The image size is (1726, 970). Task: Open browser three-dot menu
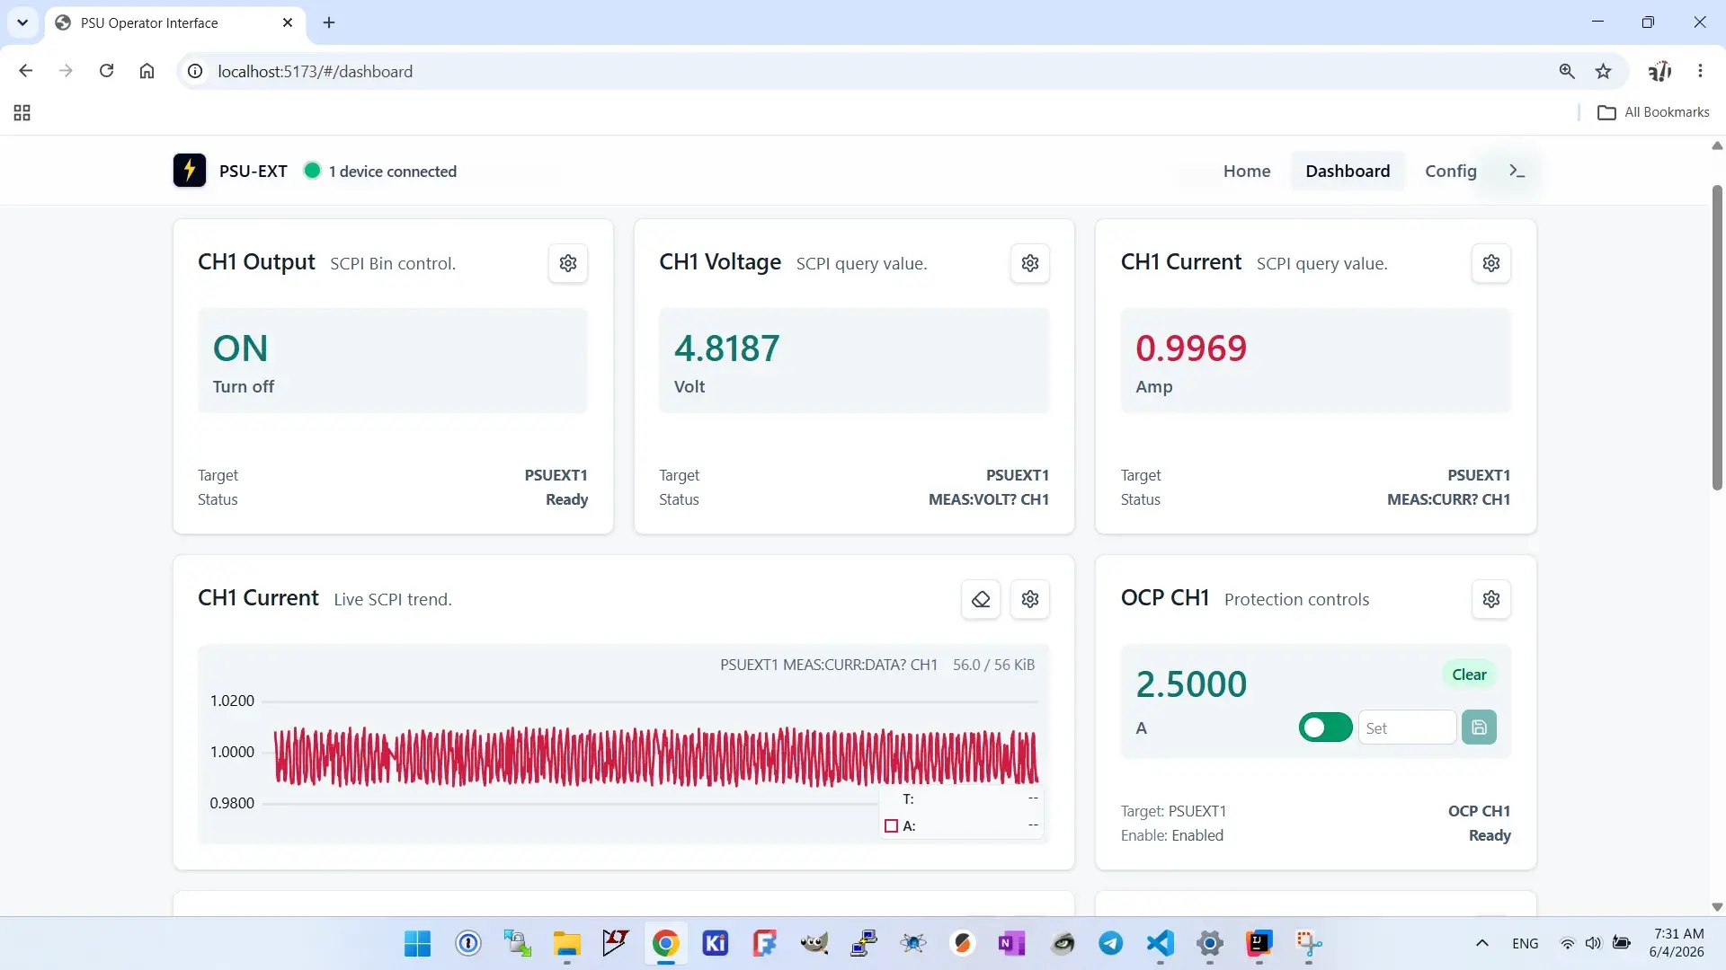pyautogui.click(x=1700, y=71)
